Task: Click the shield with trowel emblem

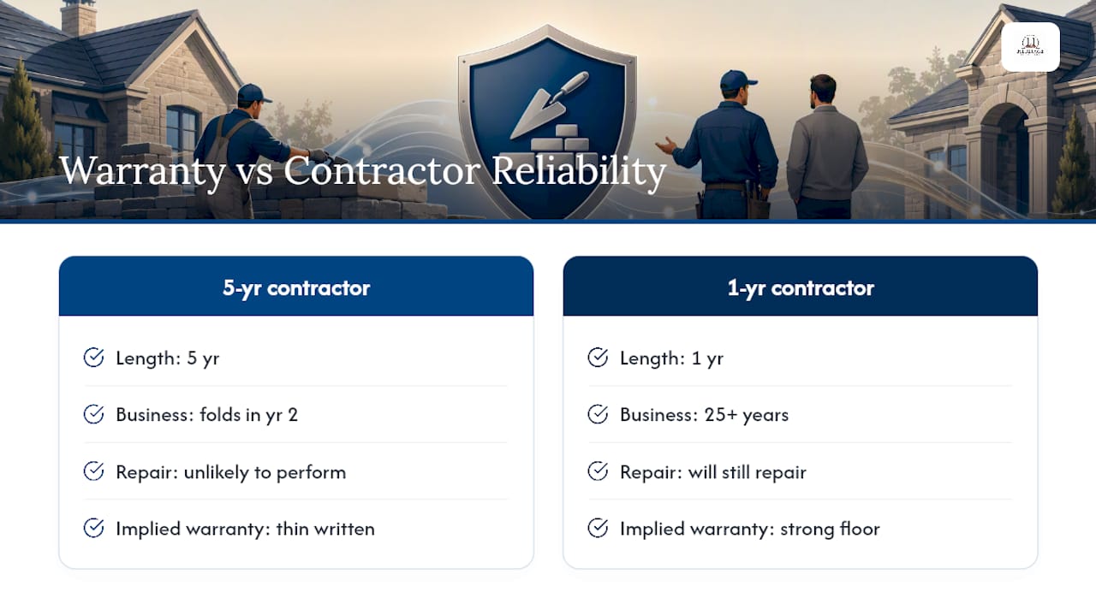Action: click(x=547, y=124)
